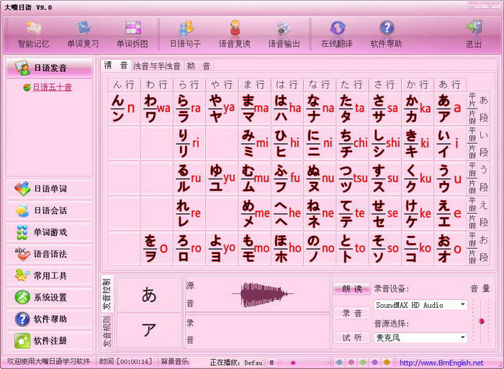Select the 发音规则 vertical tab
The image size is (504, 369).
pos(106,331)
